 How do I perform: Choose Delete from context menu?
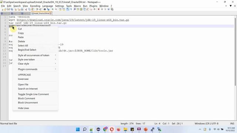tap(21, 41)
